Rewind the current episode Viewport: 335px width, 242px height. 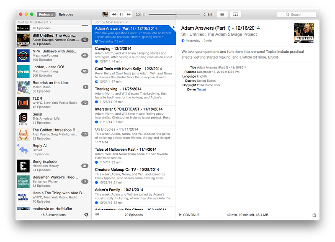click(114, 15)
